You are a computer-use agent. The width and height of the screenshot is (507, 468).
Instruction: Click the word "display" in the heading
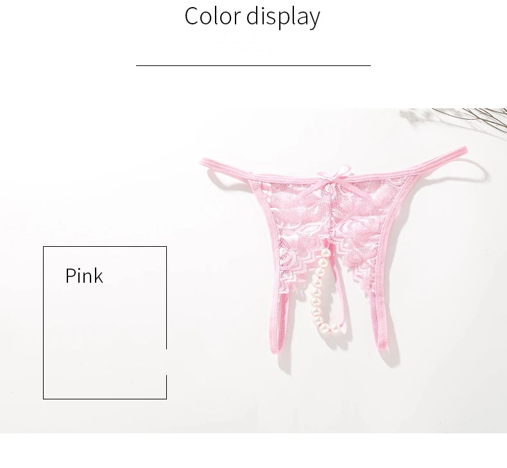click(283, 17)
